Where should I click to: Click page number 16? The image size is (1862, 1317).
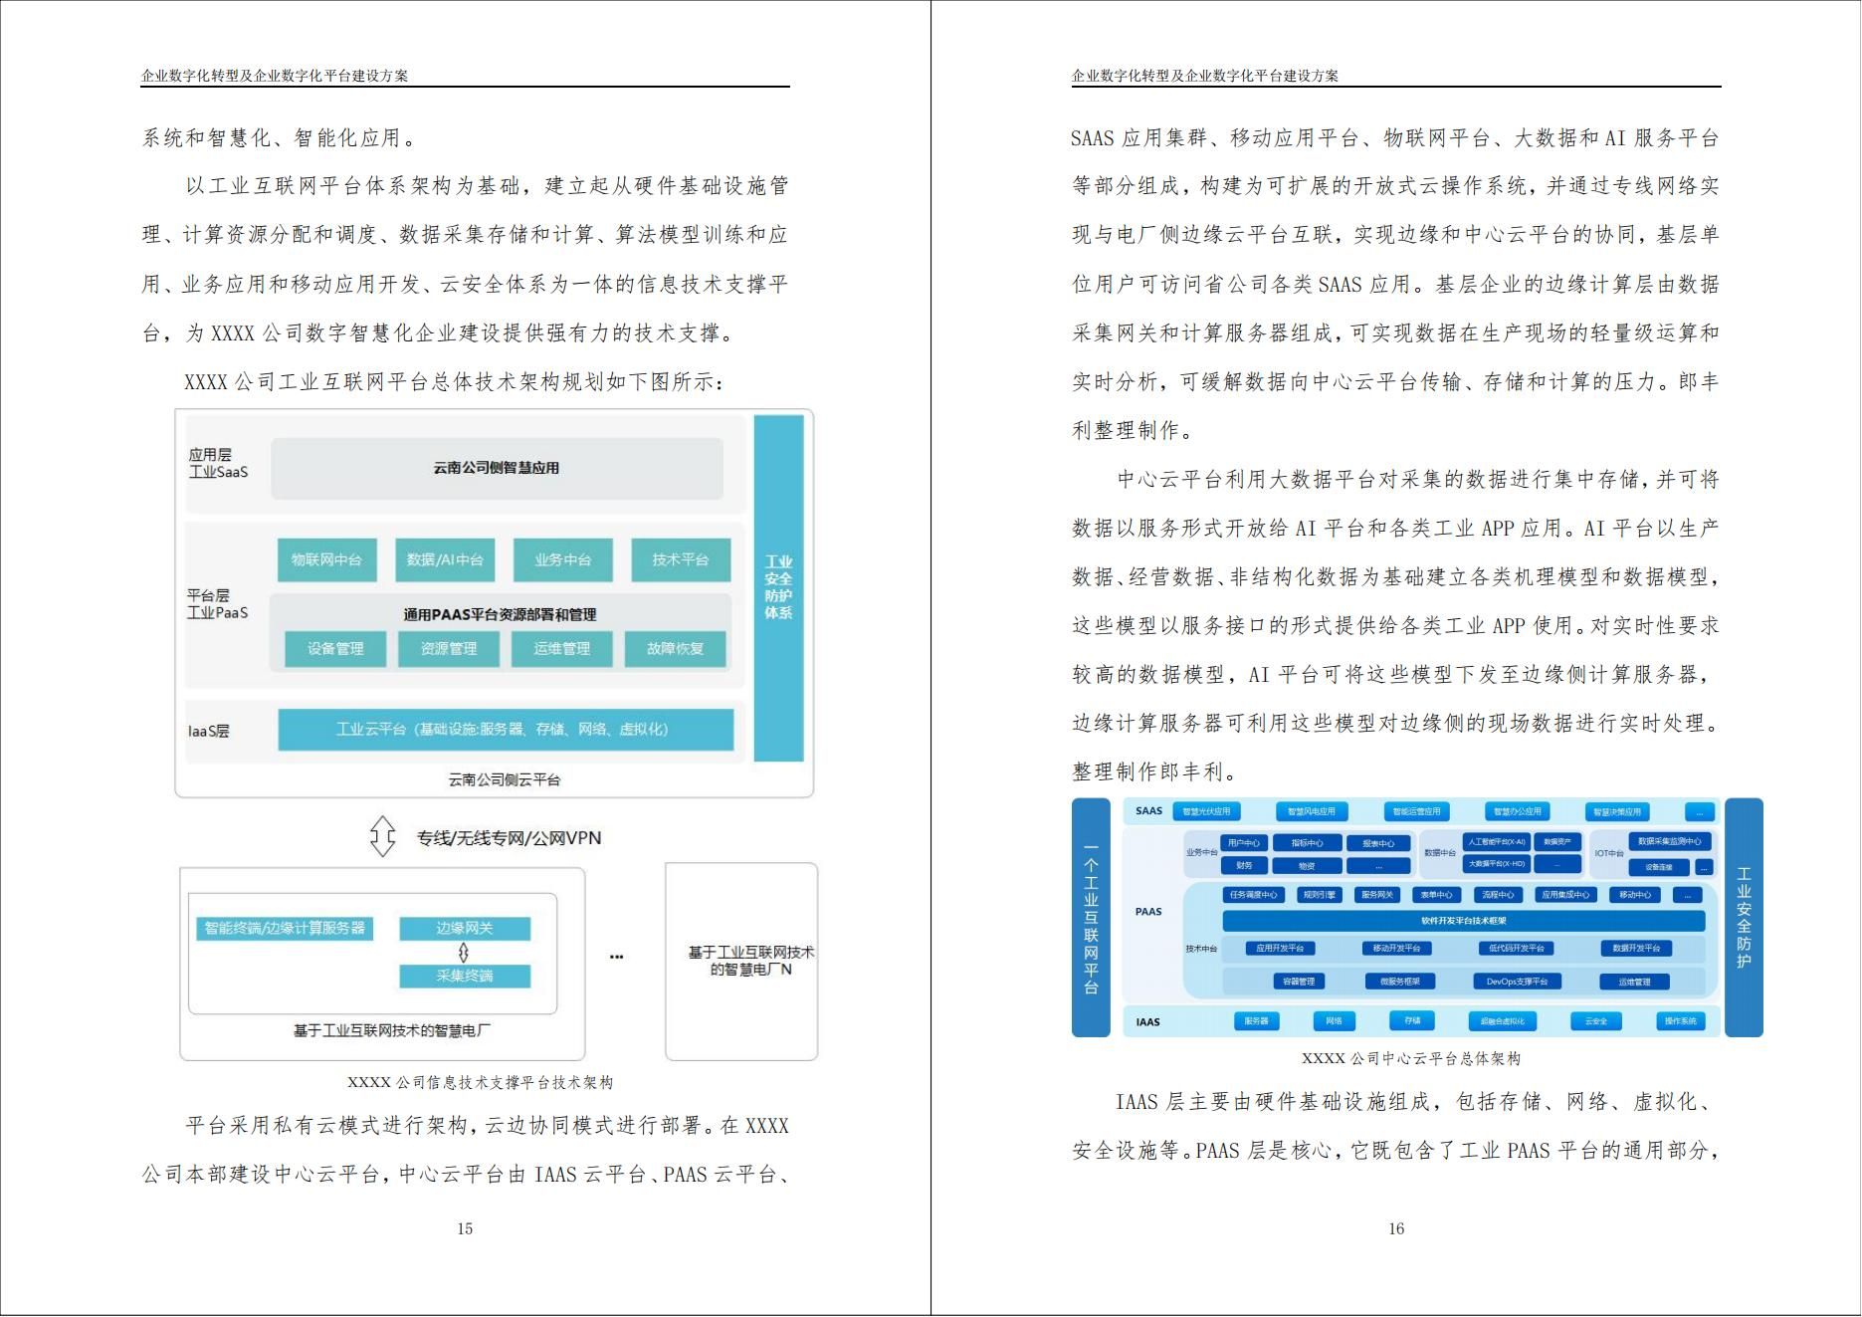[x=1396, y=1228]
